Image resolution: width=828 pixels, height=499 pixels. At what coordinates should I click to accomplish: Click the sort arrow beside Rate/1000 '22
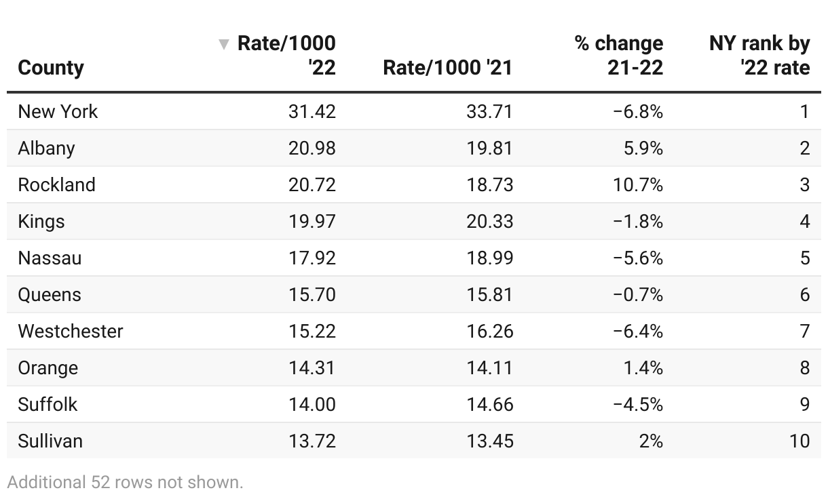(x=223, y=45)
